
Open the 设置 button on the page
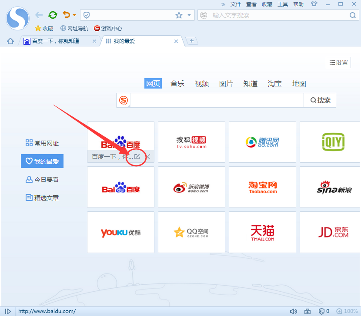click(x=338, y=62)
